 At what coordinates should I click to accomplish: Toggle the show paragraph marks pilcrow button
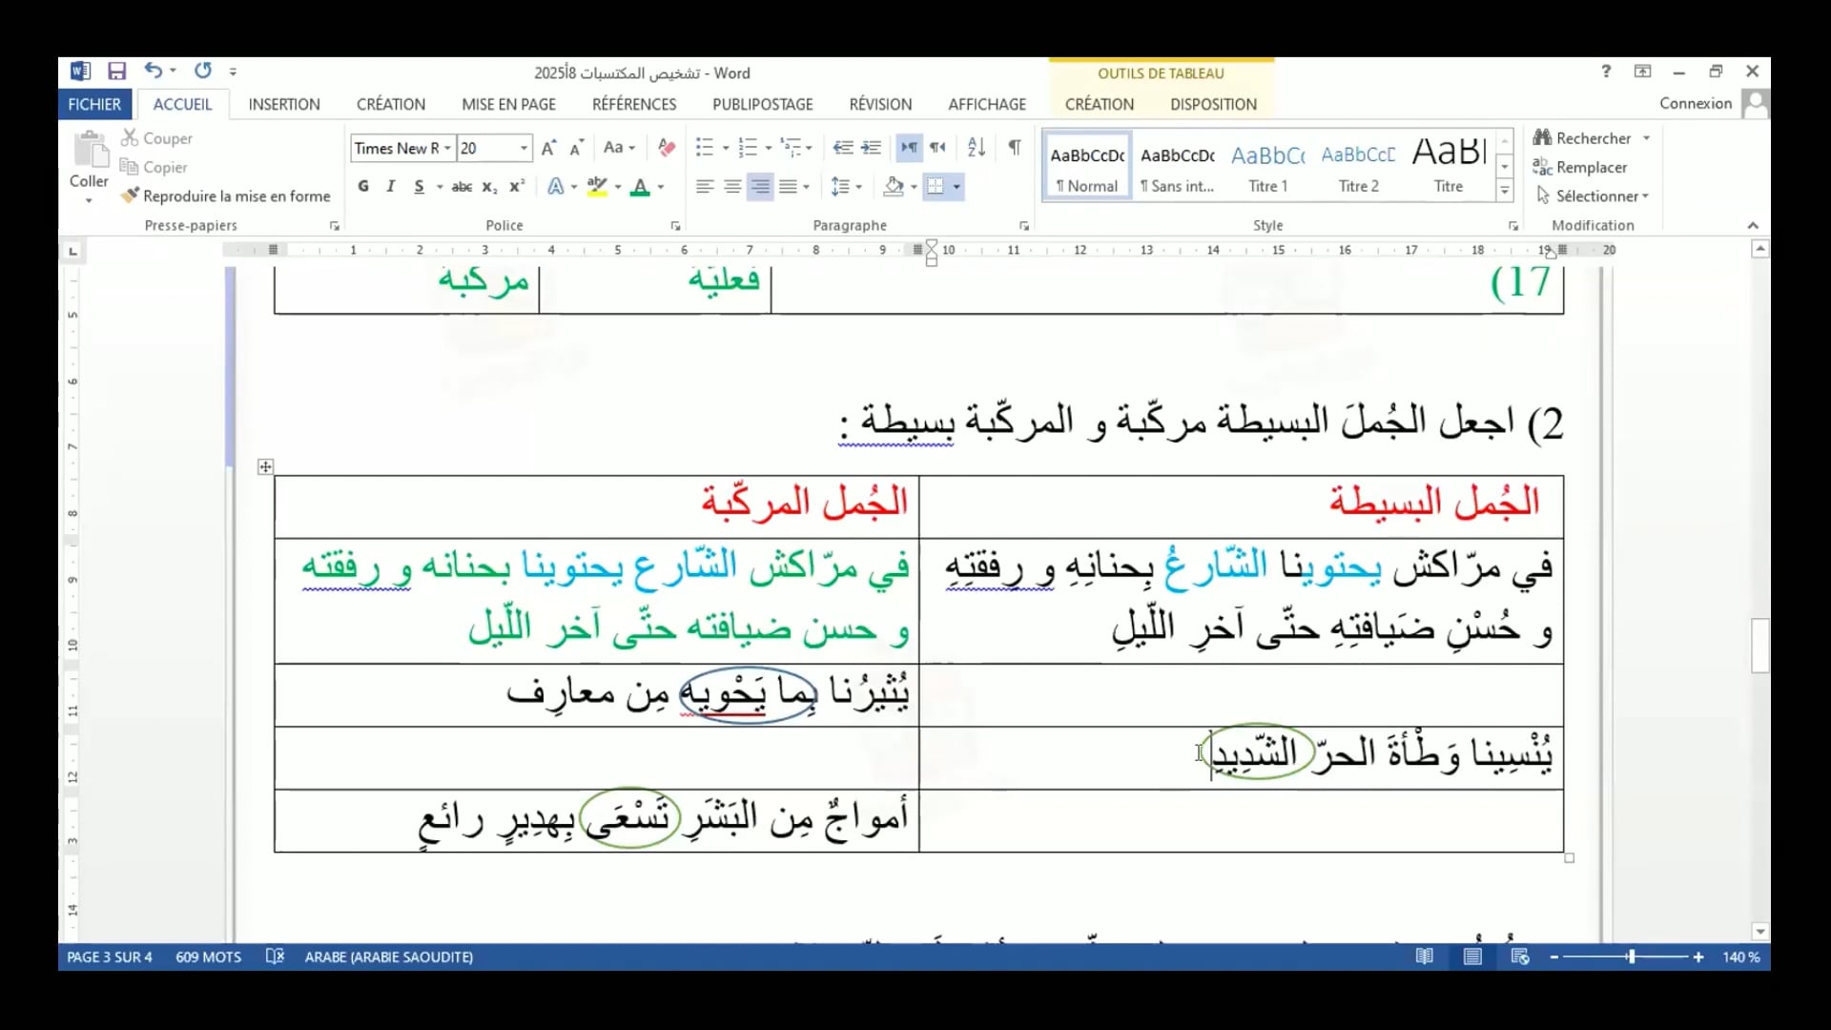click(1015, 148)
